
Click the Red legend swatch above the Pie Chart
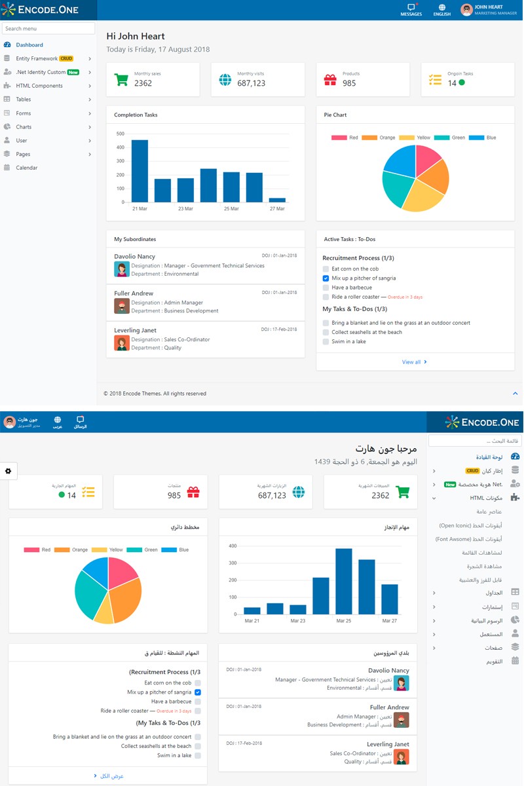tap(339, 138)
